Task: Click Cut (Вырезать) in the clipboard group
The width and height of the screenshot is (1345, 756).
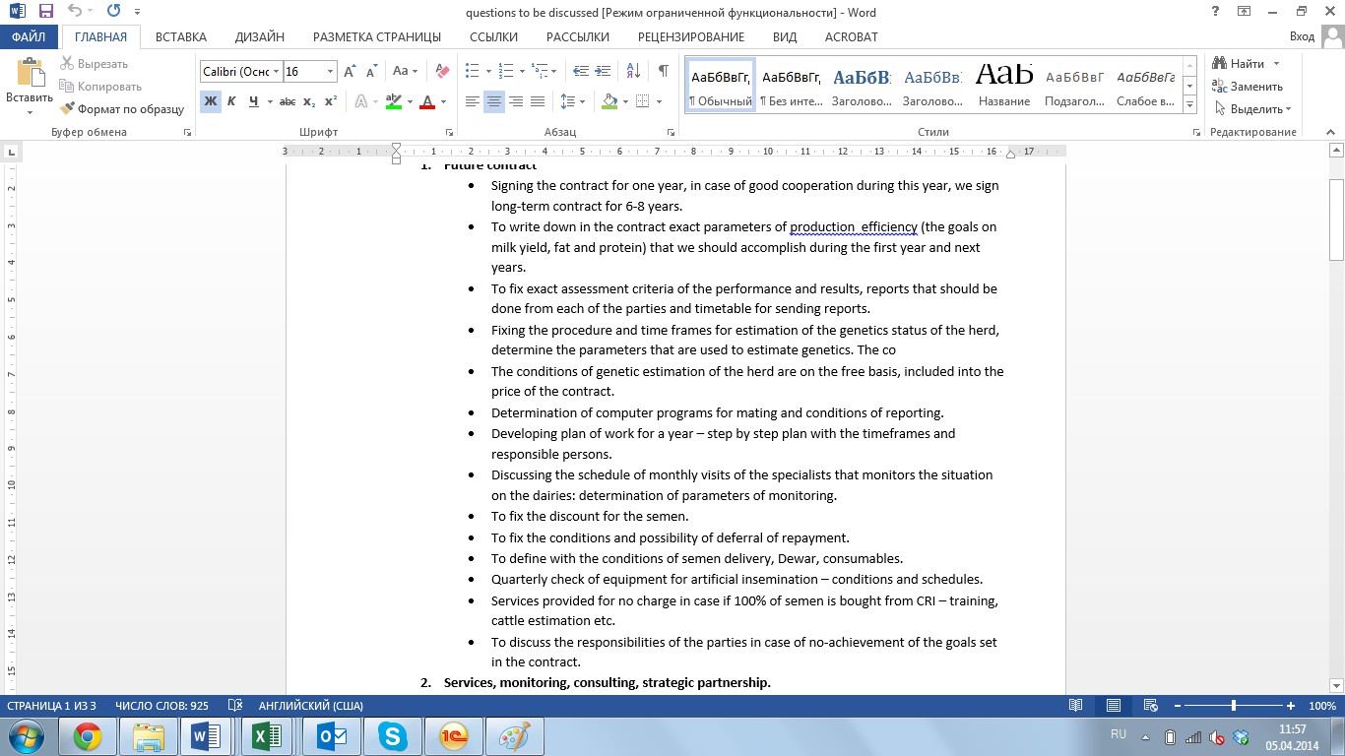Action: 94,64
